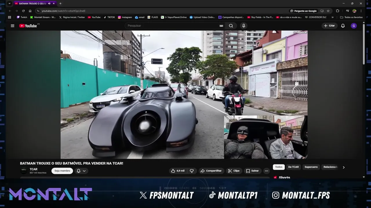Select the Todos filter chip
The height and width of the screenshot is (208, 371).
(279, 167)
